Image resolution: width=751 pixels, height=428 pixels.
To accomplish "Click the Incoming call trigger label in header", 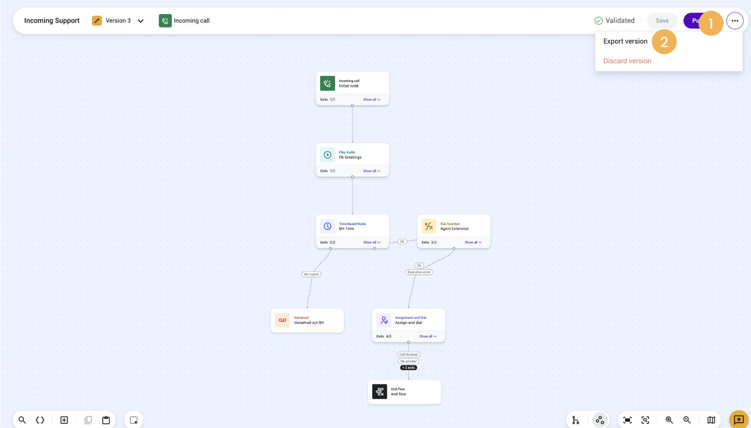I will 191,21.
